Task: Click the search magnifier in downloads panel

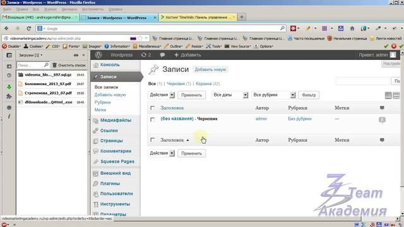Action: pyautogui.click(x=46, y=65)
